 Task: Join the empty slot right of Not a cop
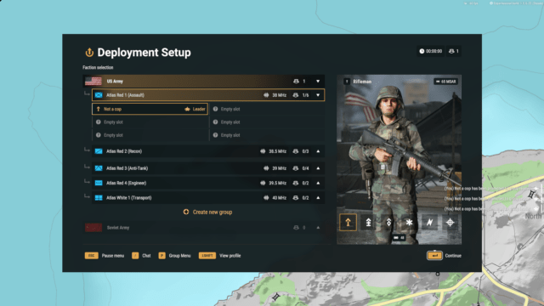point(267,109)
